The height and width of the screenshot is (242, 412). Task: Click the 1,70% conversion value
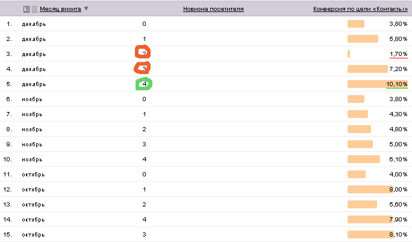point(398,54)
